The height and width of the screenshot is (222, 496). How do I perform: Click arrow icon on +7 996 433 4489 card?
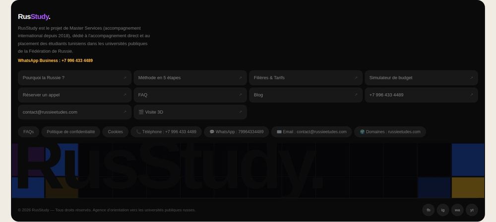point(471,95)
